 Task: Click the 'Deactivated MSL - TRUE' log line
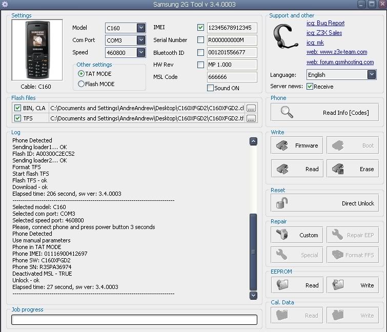[42, 274]
